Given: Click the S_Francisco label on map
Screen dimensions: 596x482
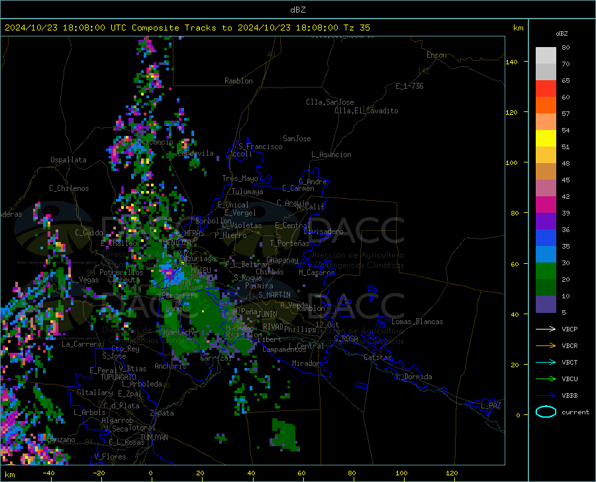Looking at the screenshot, I should tap(260, 147).
